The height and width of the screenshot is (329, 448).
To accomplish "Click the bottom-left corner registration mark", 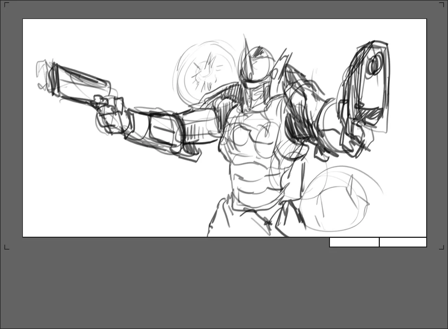I will (x=6, y=248).
